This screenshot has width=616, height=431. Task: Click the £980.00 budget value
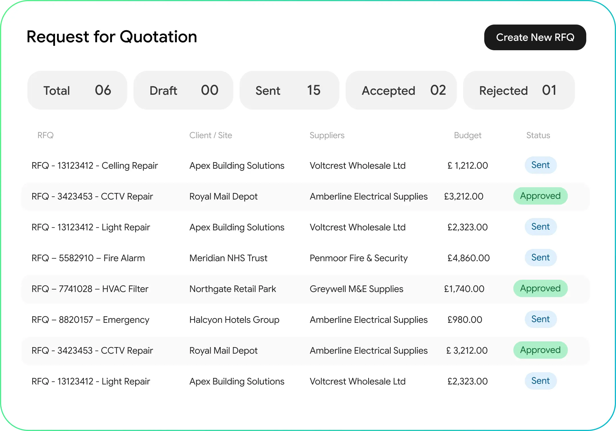[465, 320]
